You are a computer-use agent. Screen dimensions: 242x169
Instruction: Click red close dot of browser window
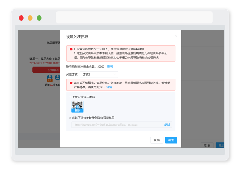[21, 18]
